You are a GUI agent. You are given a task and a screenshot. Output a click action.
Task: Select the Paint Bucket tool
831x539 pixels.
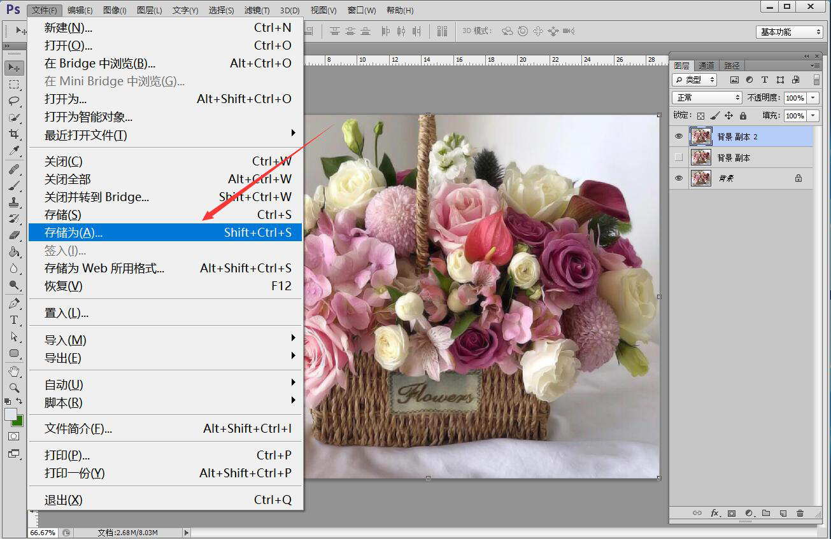(14, 252)
